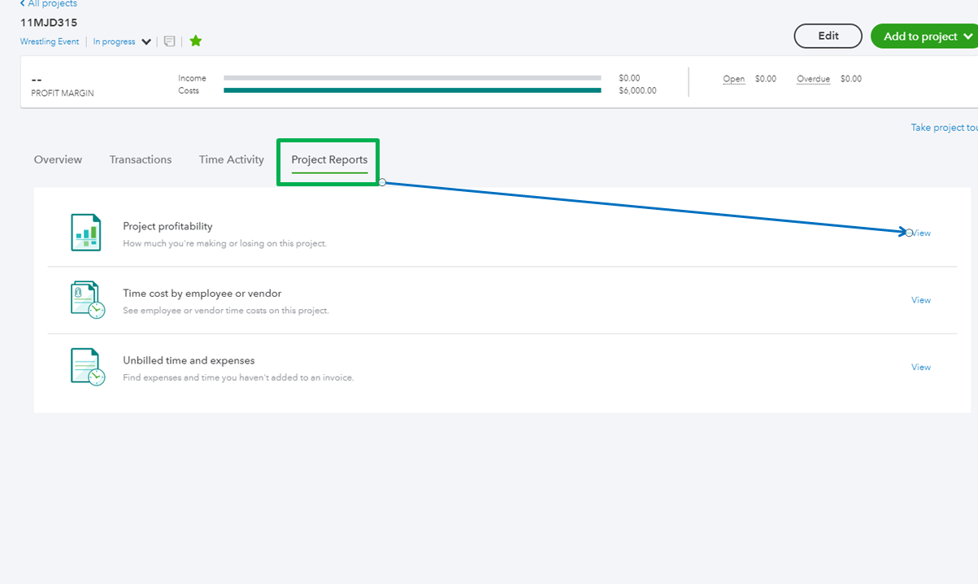The image size is (978, 584).
Task: View the Project profitability report
Action: [x=921, y=233]
